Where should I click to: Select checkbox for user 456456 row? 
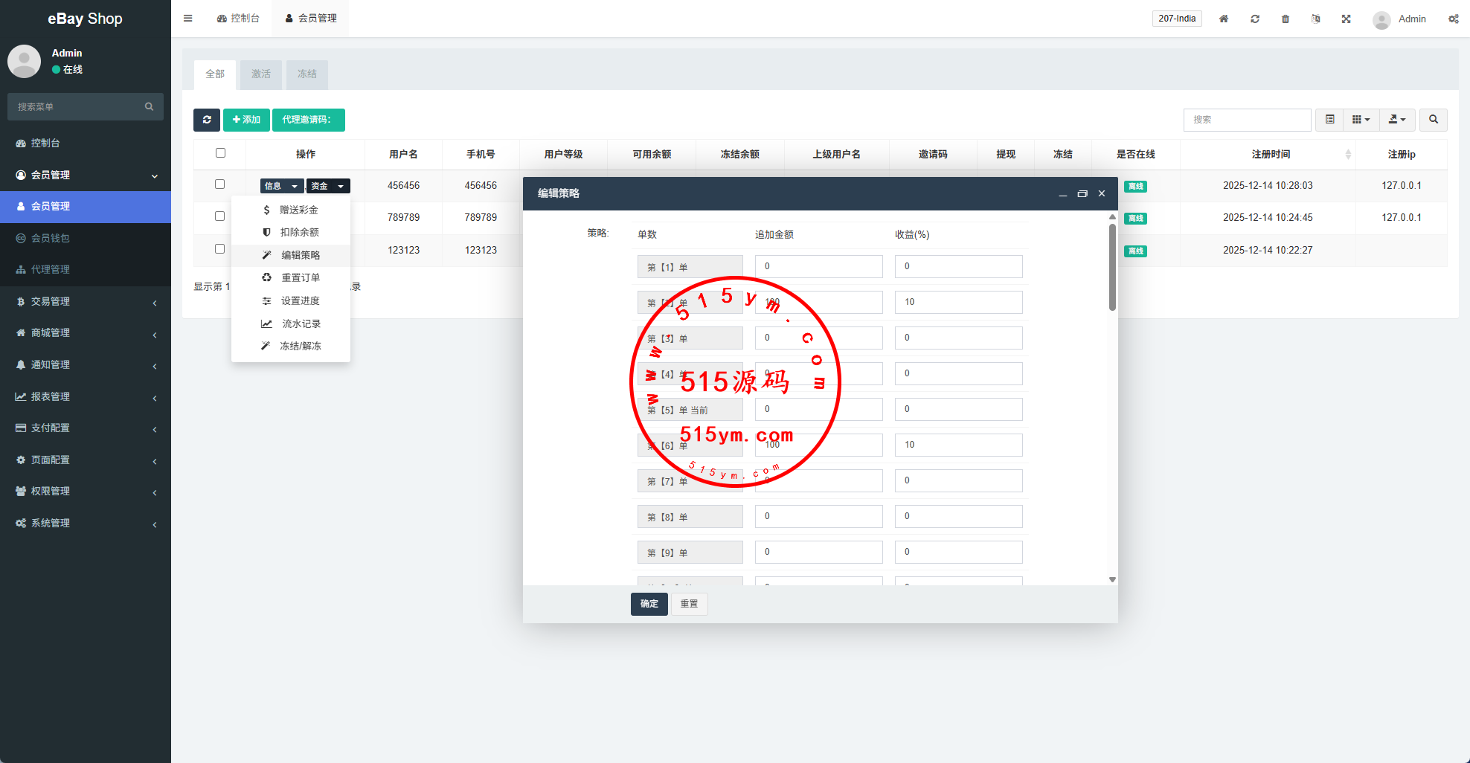[x=219, y=184]
